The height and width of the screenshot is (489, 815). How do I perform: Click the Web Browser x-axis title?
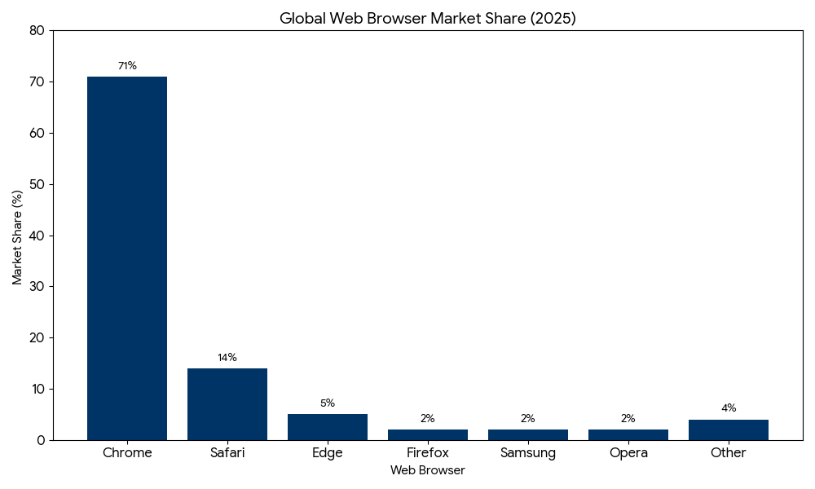coord(428,470)
